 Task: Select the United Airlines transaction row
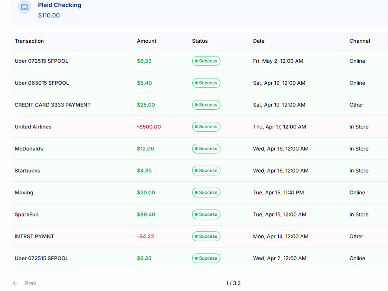(x=33, y=127)
